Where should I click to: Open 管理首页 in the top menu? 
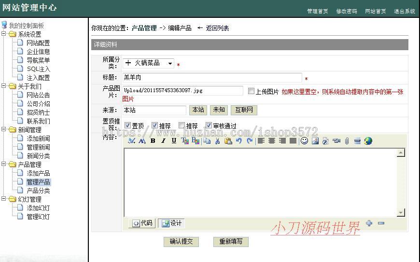tap(317, 11)
